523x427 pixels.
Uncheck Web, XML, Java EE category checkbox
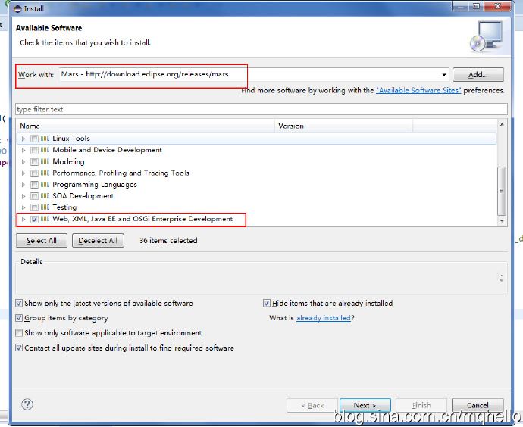34,220
